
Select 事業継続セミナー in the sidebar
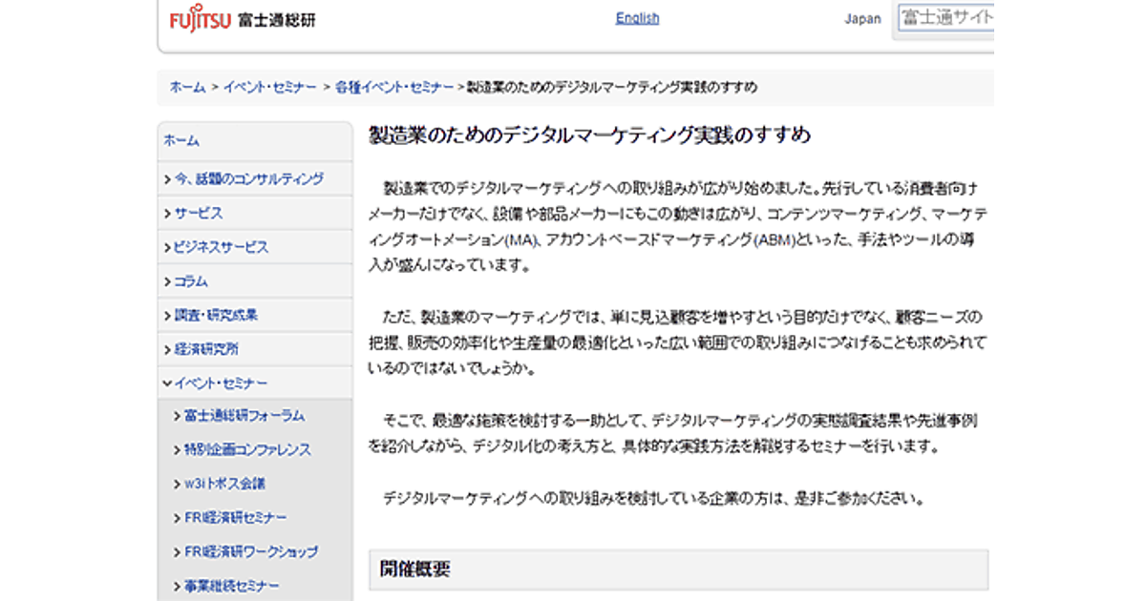click(x=232, y=585)
